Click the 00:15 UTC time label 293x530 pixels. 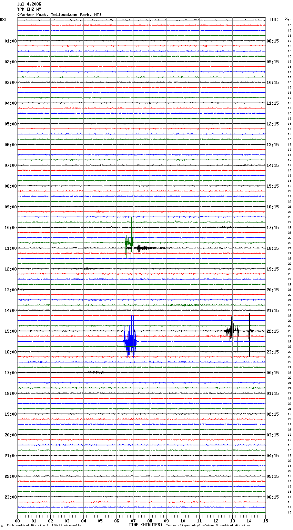[273, 373]
